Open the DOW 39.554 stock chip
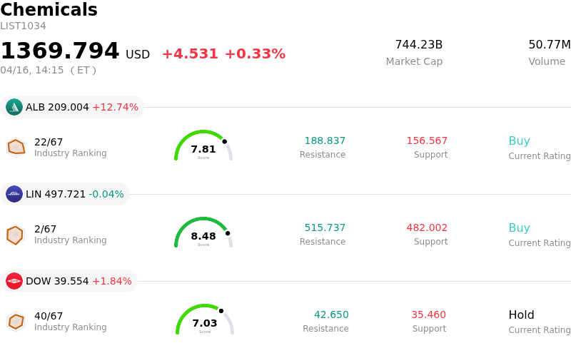Image resolution: width=571 pixels, height=348 pixels. [68, 281]
